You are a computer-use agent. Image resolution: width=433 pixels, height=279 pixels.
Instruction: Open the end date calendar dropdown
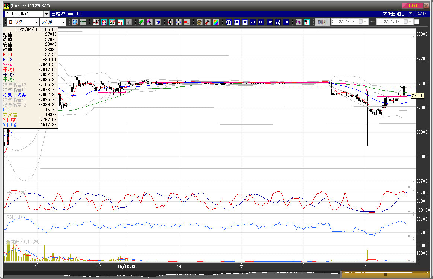[408, 22]
